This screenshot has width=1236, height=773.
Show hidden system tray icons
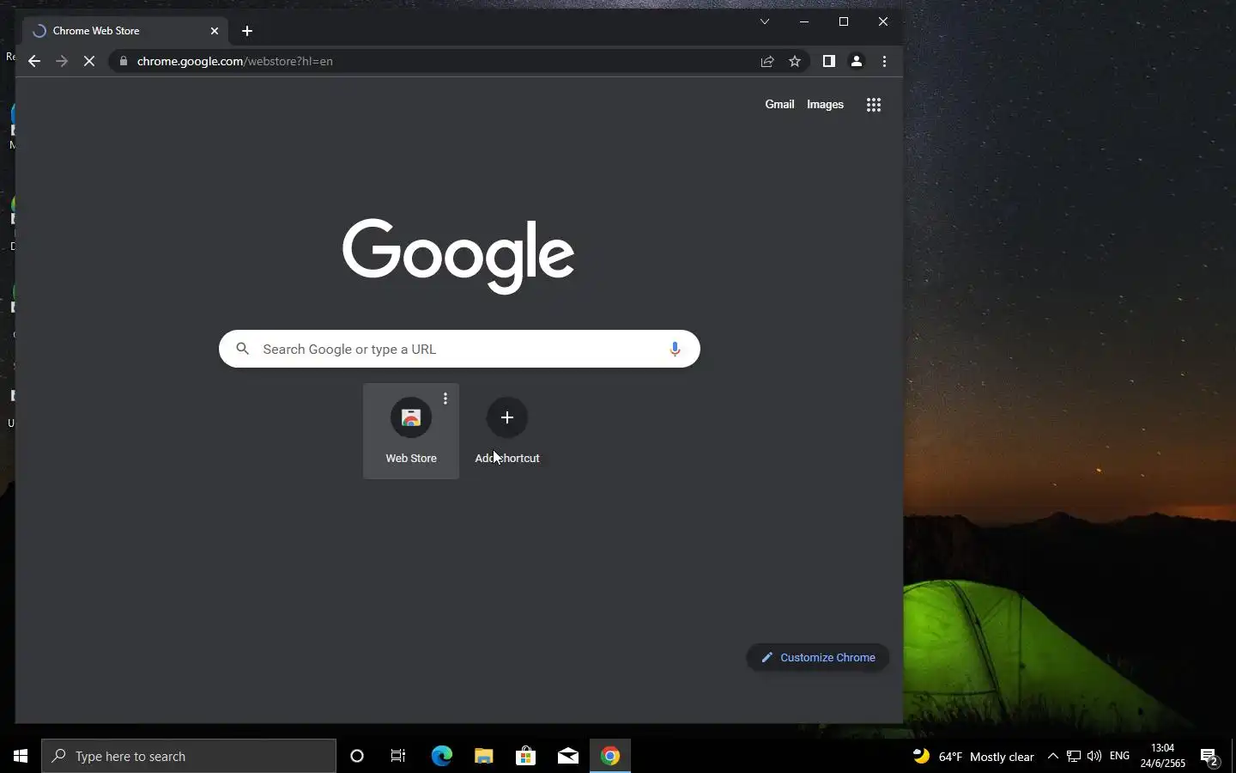coord(1053,757)
